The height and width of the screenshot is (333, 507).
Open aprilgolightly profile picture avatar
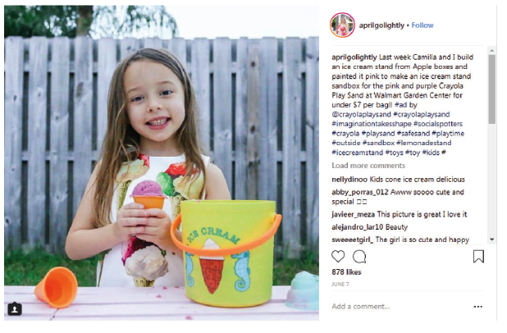coord(342,25)
